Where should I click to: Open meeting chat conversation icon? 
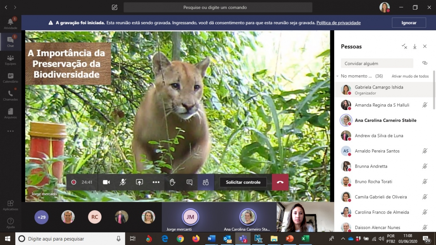(x=189, y=182)
